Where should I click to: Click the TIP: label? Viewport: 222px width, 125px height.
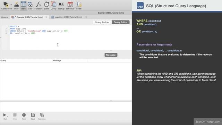coord(139,70)
